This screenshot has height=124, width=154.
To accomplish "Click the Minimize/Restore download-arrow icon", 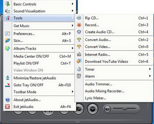I will 7,78.
